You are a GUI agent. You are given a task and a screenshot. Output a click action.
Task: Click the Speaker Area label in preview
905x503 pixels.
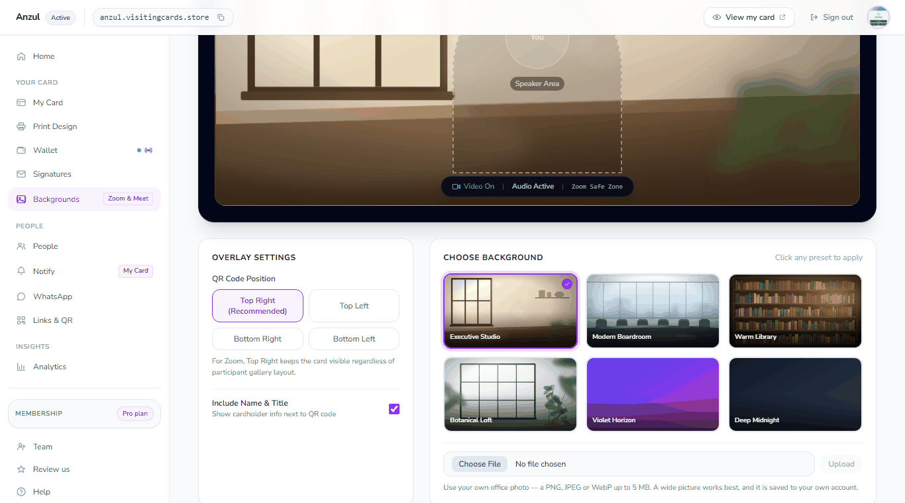(x=537, y=84)
